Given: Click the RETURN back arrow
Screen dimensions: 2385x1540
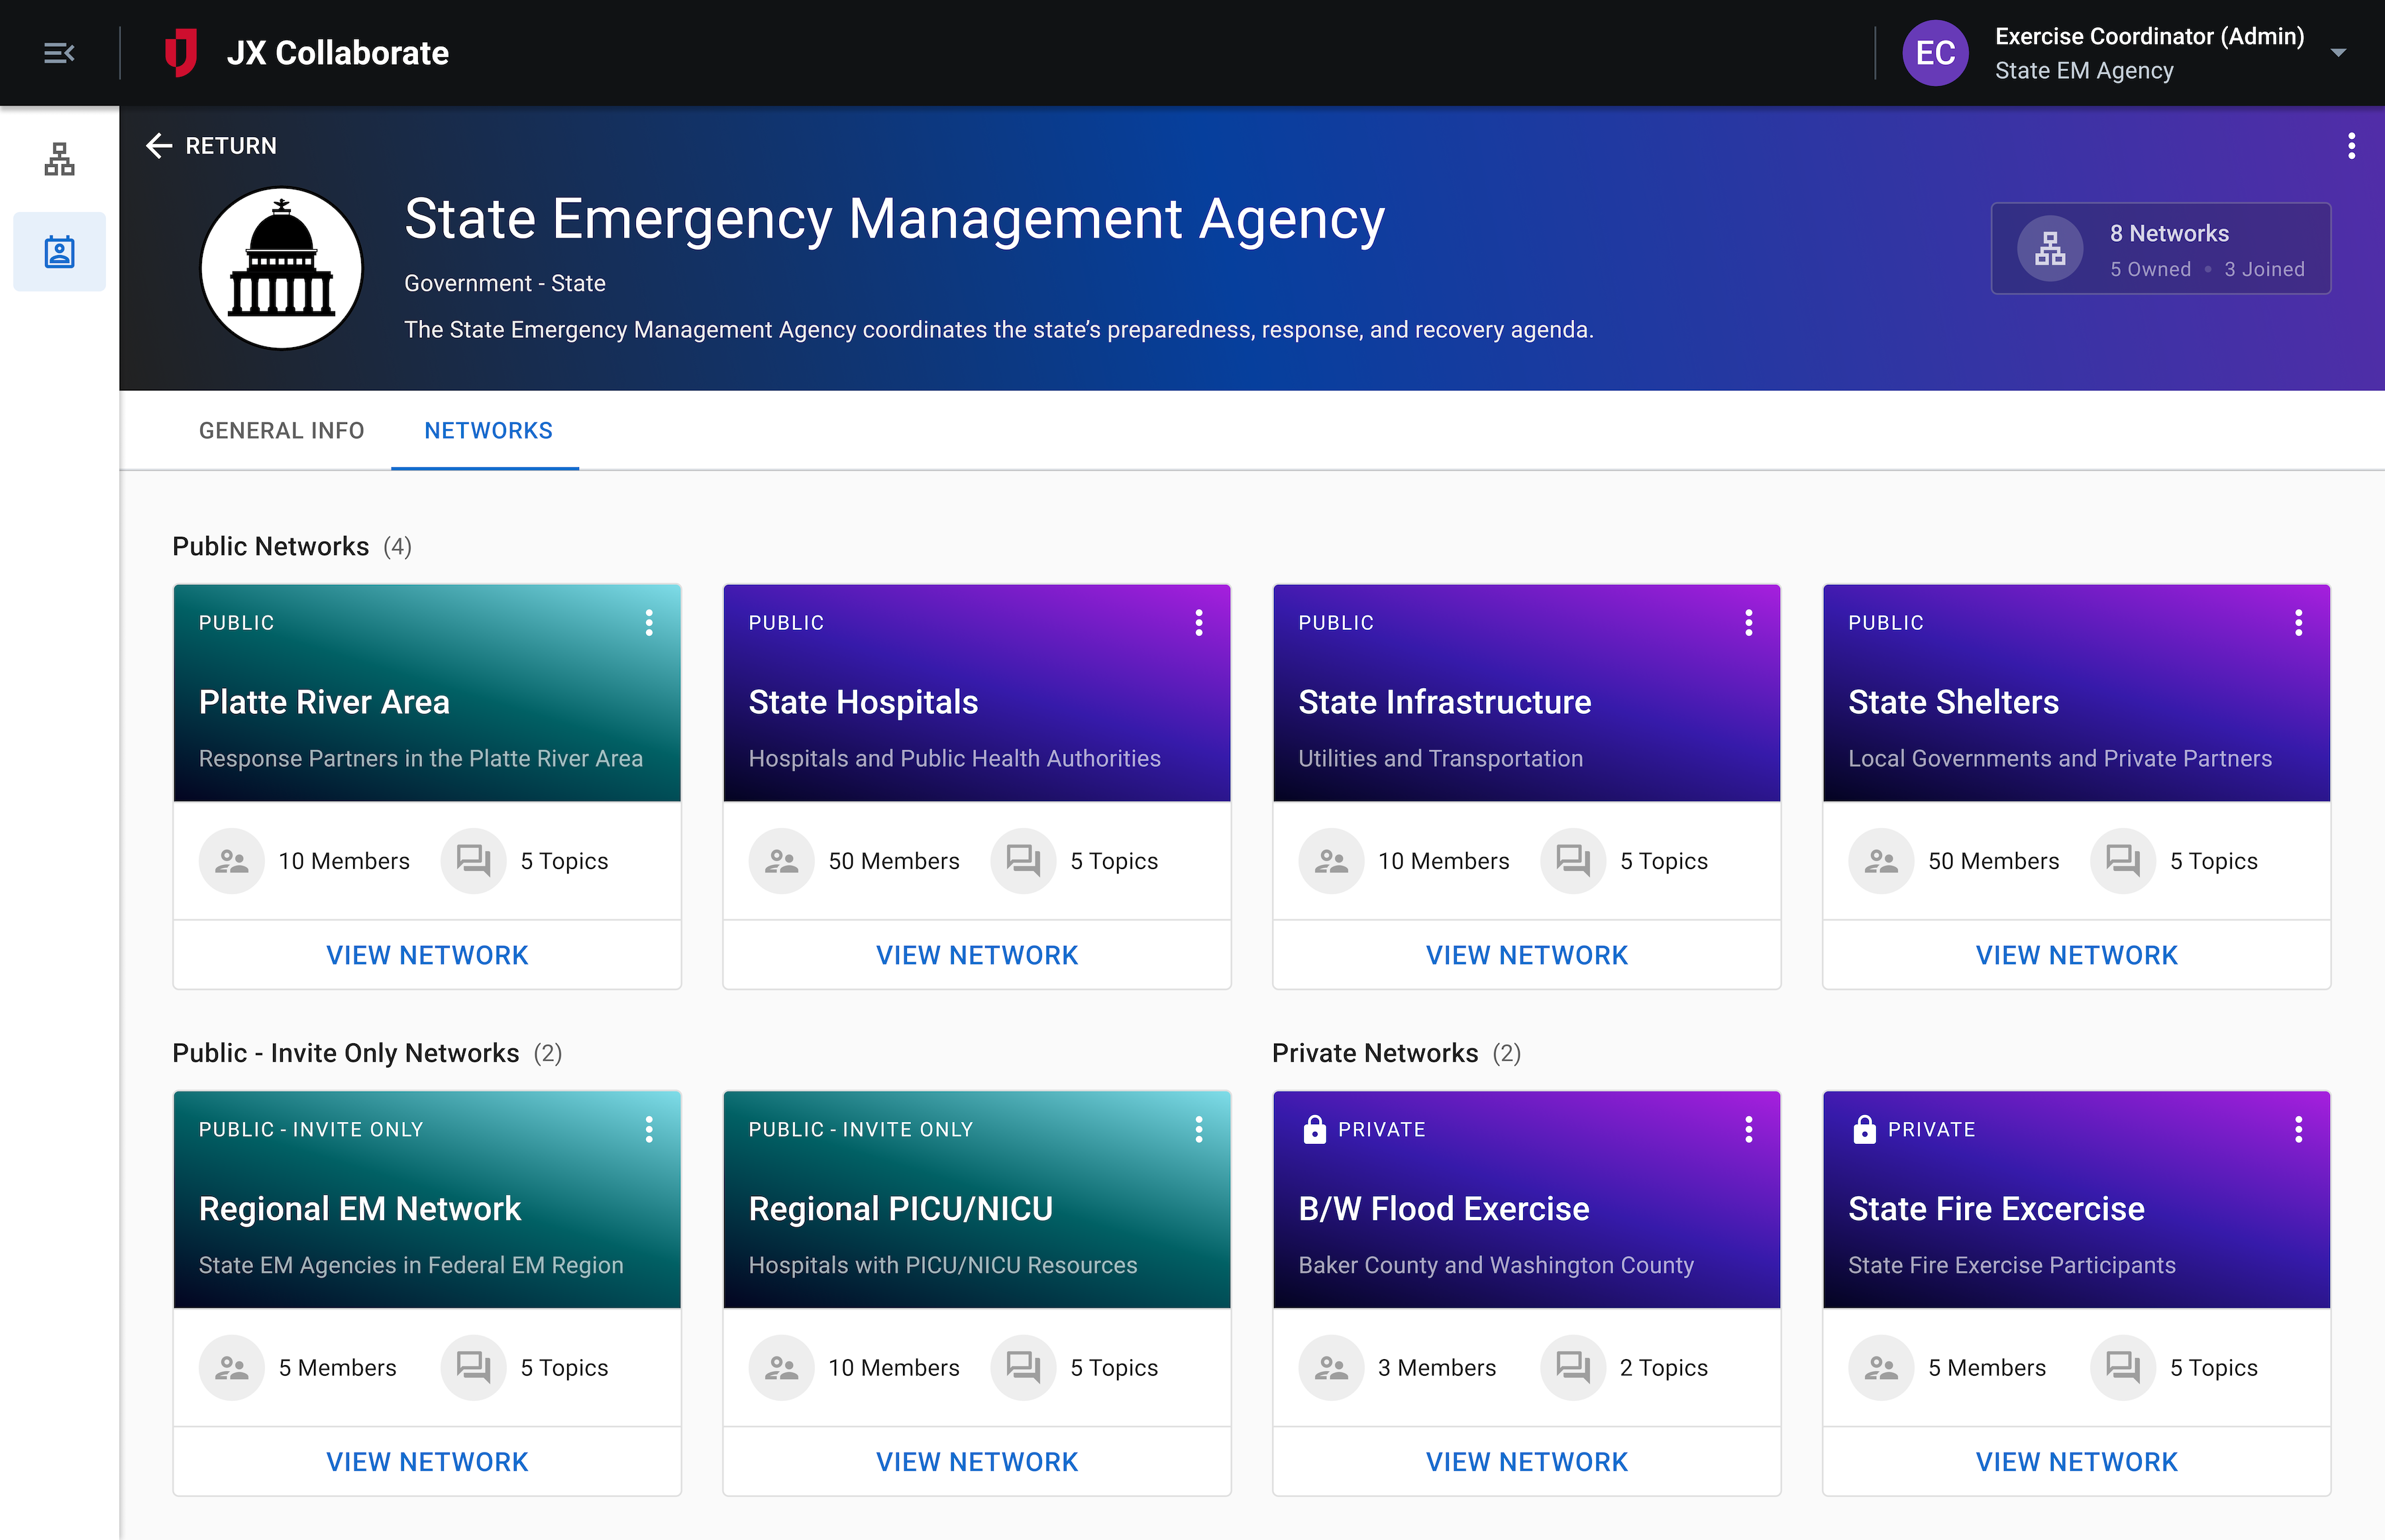Looking at the screenshot, I should tap(159, 146).
